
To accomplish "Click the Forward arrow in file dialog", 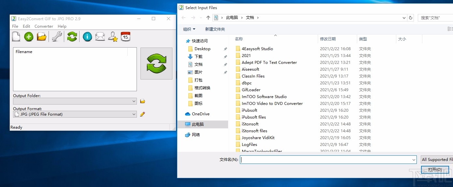I will tap(193, 18).
